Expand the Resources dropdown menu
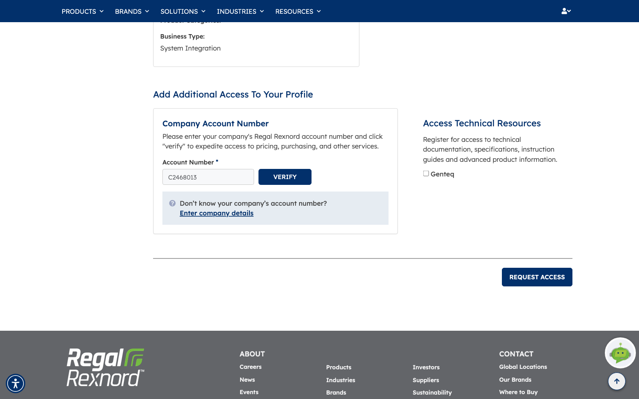The image size is (639, 399). tap(298, 11)
